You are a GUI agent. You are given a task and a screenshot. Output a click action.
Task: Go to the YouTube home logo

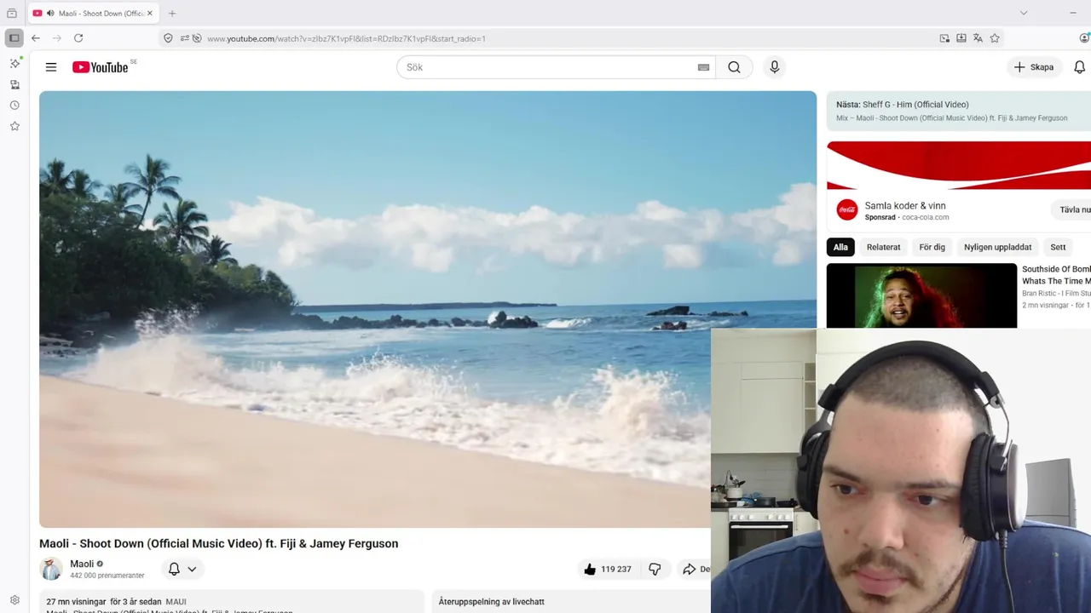101,67
